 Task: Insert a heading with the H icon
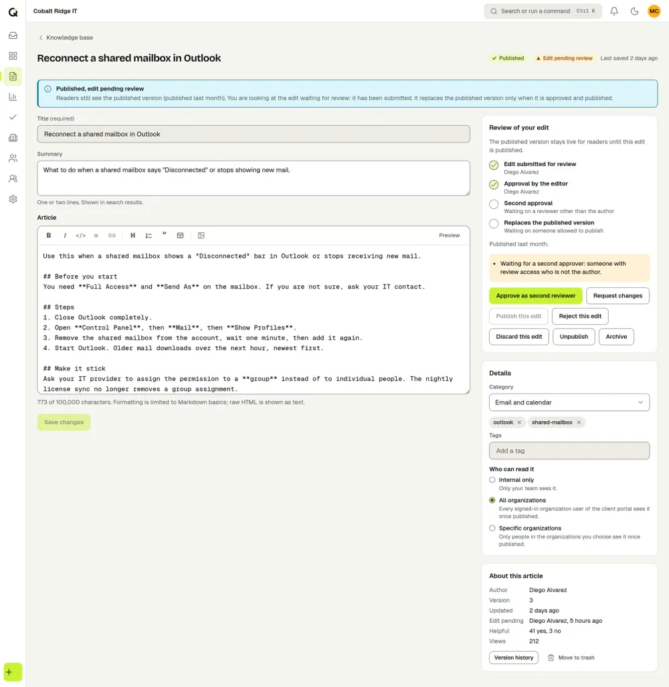click(132, 235)
